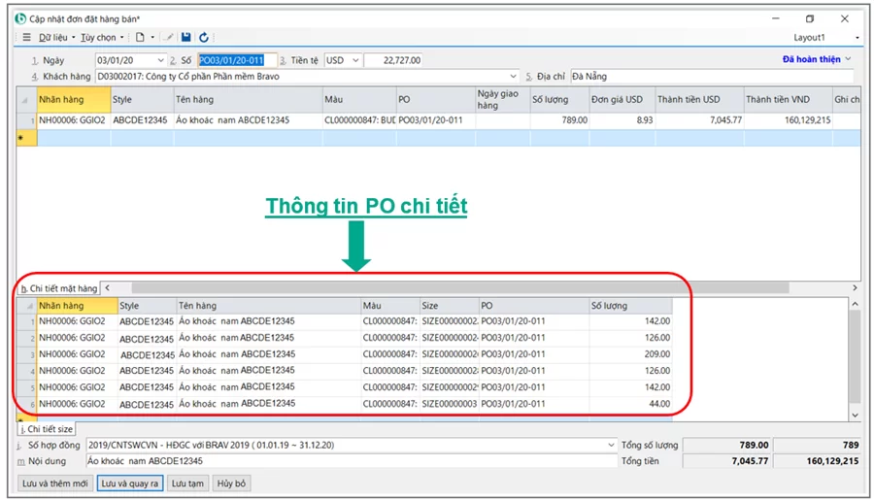Click the Nội dung text field
The height and width of the screenshot is (500, 874).
(352, 461)
